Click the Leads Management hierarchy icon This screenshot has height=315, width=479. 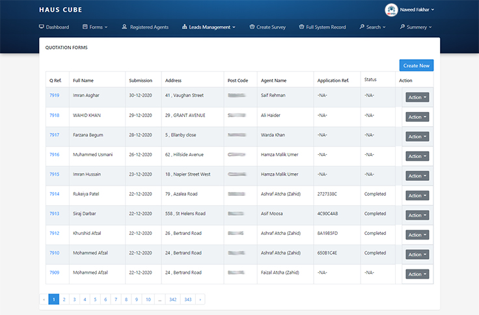click(184, 27)
